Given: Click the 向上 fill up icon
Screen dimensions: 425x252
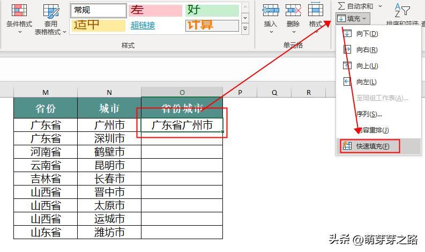Looking at the screenshot, I should [x=347, y=65].
